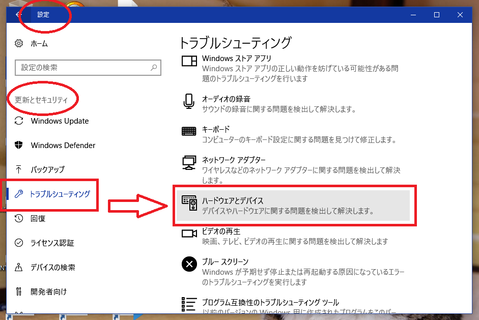The height and width of the screenshot is (320, 479).
Task: Click the Windows Update refresh icon
Action: click(19, 121)
